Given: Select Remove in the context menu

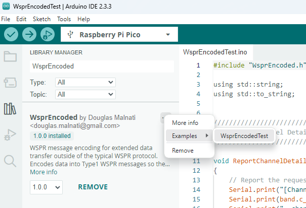Looking at the screenshot, I should tap(183, 150).
